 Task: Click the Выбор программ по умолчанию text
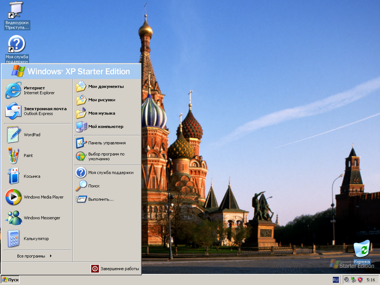(106, 157)
